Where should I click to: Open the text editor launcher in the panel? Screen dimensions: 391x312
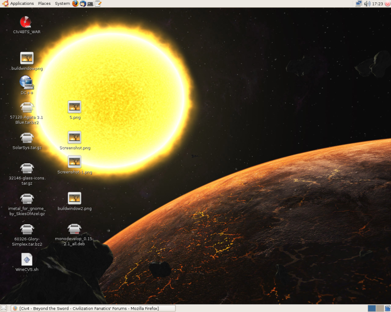98,3
